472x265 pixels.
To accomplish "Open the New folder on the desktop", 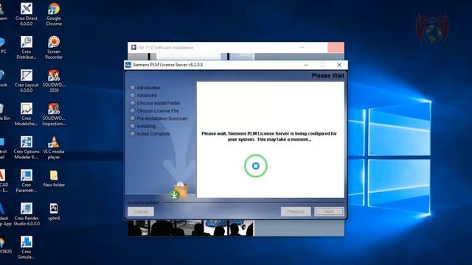I will coord(54,178).
